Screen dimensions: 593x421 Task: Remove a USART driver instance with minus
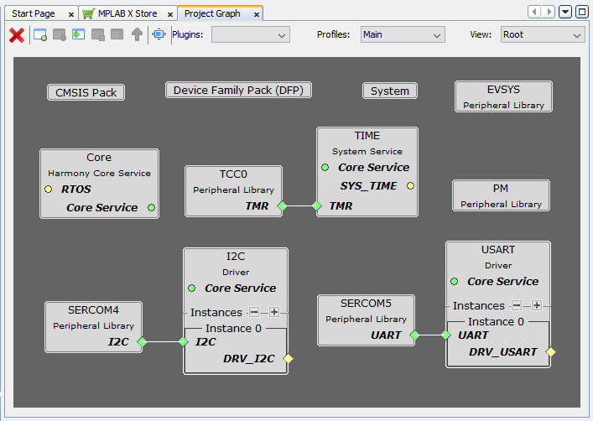coord(517,305)
